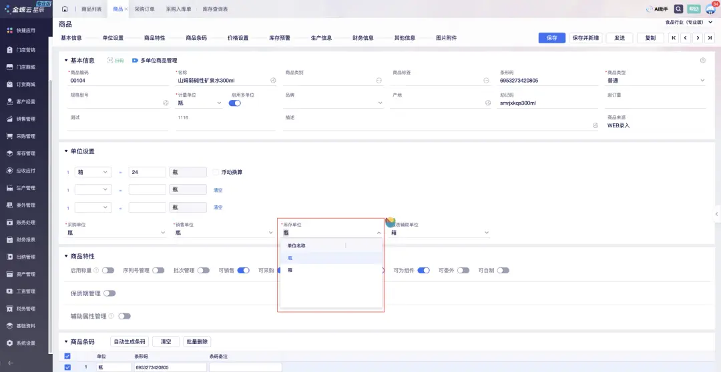
Task: Jump to the 价格设置 section tab
Action: 238,38
